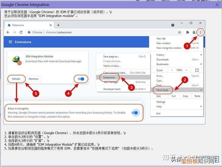Click the 'Allow in incognito' label
Screen dimensions: 222x167
18,109
